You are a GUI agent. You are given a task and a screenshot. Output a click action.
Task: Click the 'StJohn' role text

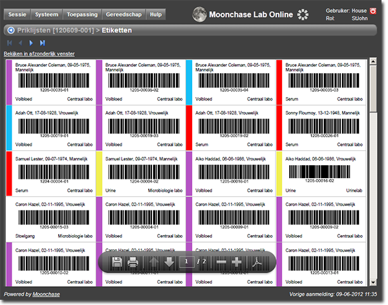360,18
